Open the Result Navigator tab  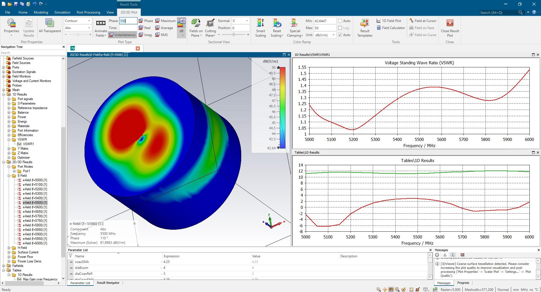tap(108, 283)
